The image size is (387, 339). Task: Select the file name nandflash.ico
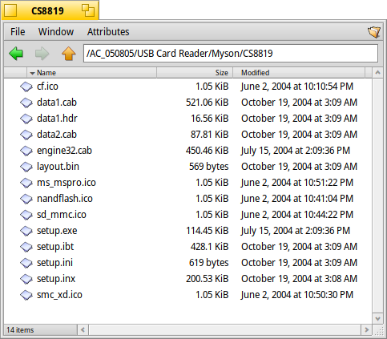coord(65,199)
